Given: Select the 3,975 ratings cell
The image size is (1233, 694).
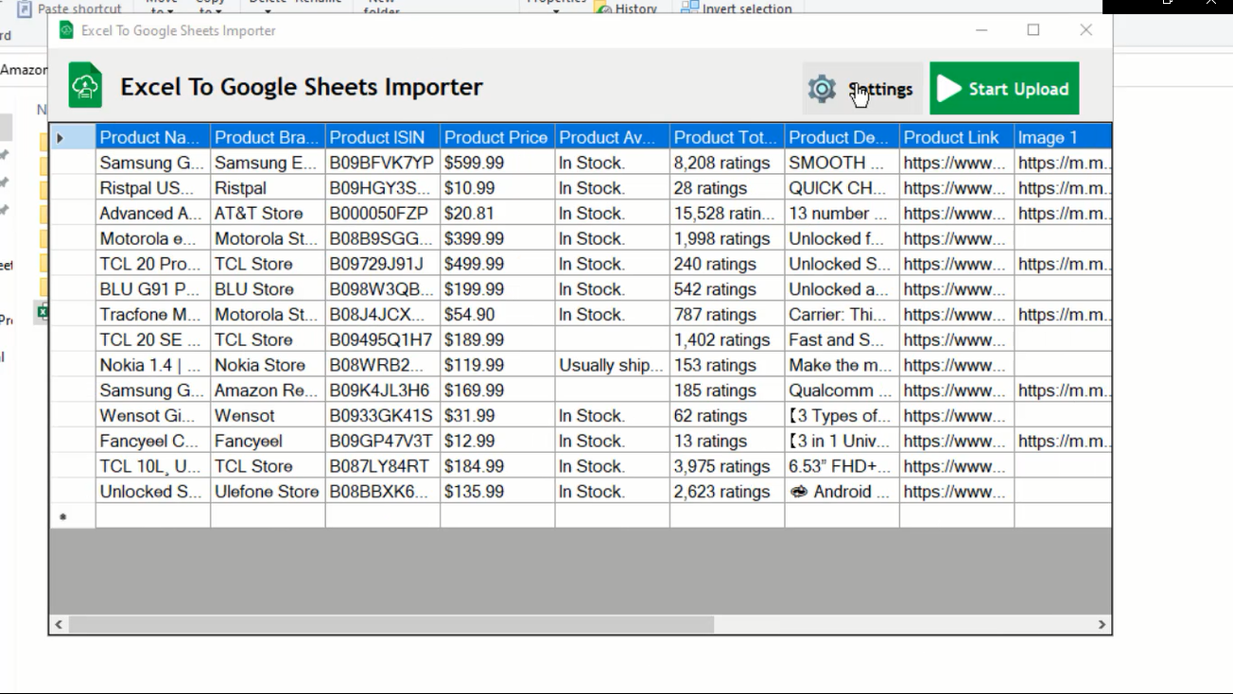Looking at the screenshot, I should [x=727, y=466].
